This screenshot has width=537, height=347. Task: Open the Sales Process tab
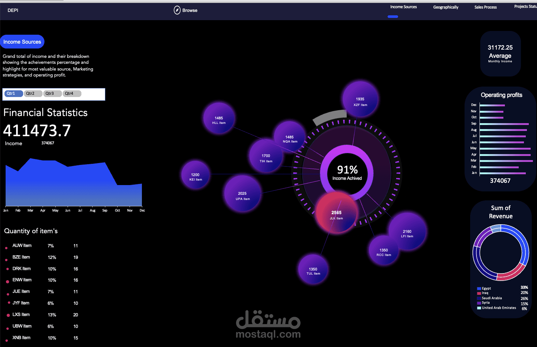click(x=485, y=7)
